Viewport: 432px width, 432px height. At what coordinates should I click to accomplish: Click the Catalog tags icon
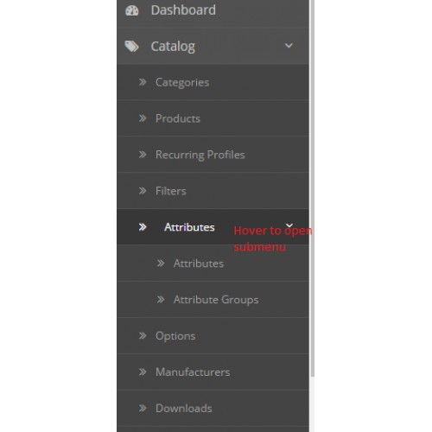[x=132, y=47]
